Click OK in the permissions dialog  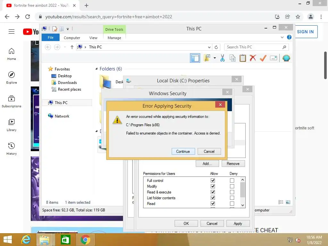point(186,223)
